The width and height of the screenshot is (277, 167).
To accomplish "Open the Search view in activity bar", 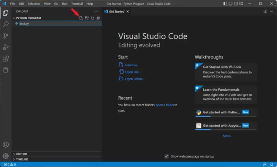I will (6, 24).
